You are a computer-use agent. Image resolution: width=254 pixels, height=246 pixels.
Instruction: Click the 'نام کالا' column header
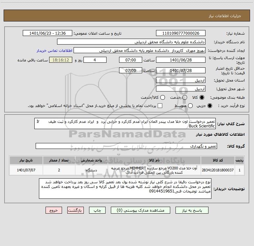pyautogui.click(x=154, y=160)
